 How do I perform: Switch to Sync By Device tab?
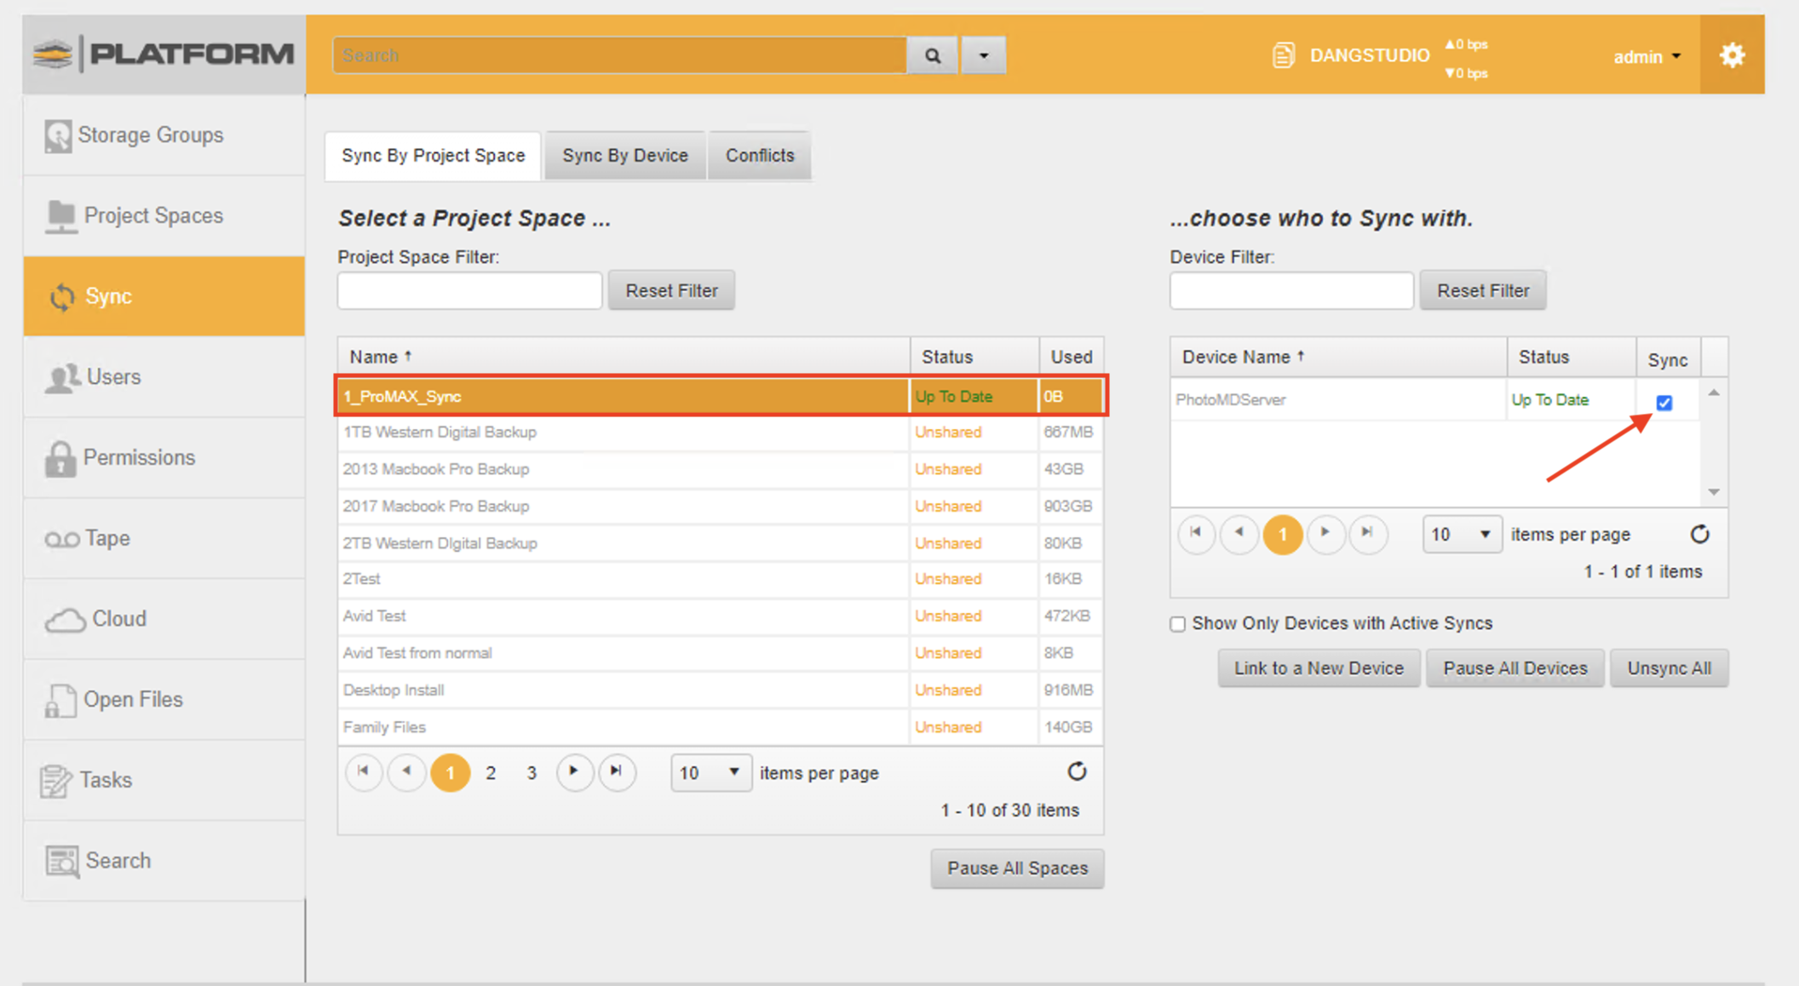pyautogui.click(x=624, y=155)
